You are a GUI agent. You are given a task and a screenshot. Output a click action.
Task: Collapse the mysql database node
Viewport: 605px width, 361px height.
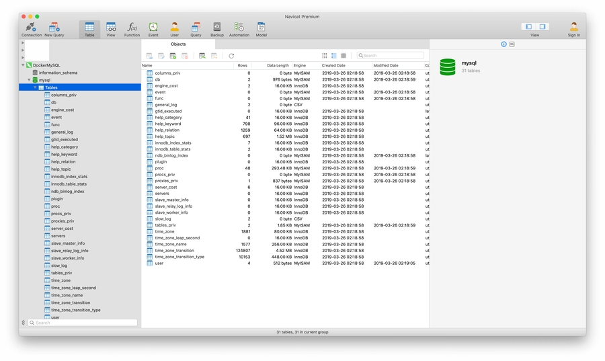(29, 80)
